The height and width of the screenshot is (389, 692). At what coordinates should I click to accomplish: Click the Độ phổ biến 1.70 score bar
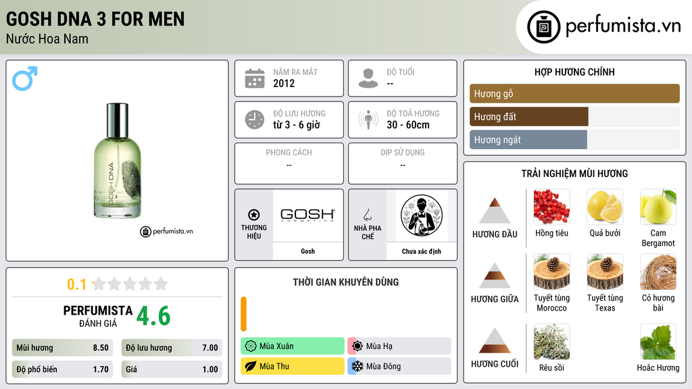coord(62,369)
